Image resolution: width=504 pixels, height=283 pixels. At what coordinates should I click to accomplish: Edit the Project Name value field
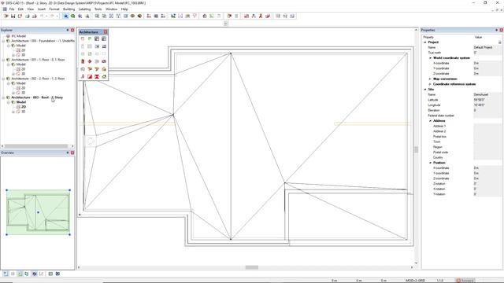tap(487, 47)
